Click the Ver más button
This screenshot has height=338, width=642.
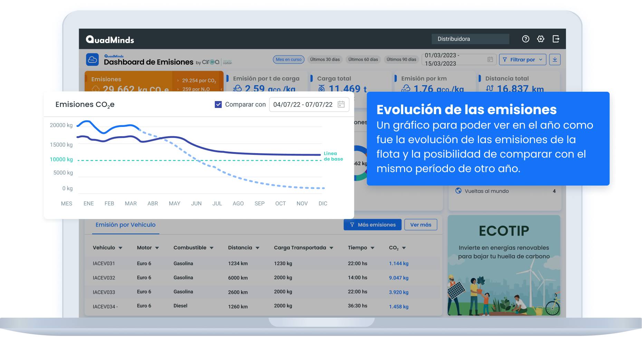click(420, 225)
